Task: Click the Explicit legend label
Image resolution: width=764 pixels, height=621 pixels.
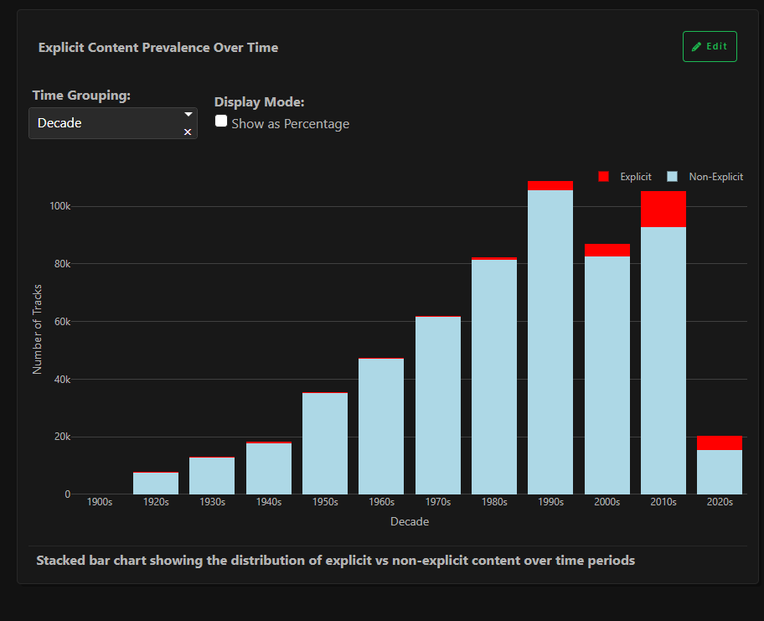Action: click(x=635, y=177)
